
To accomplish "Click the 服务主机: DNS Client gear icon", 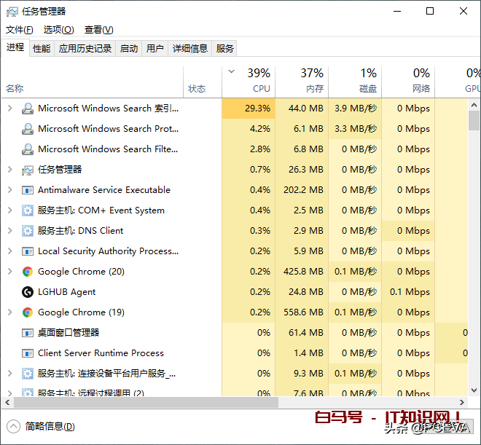I will [x=28, y=231].
